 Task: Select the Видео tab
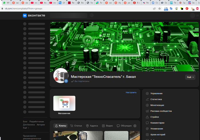point(107,126)
